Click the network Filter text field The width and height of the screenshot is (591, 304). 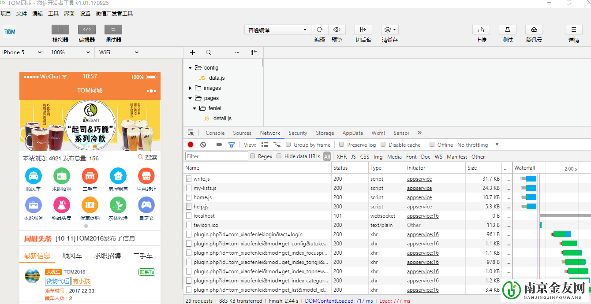(217, 156)
